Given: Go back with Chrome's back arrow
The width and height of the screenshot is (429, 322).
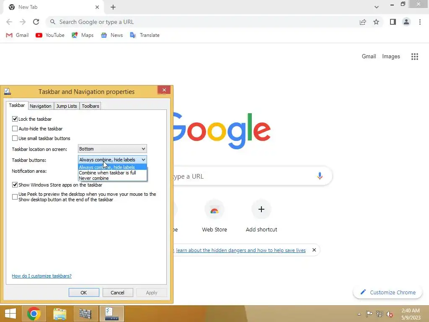Looking at the screenshot, I should (9, 22).
